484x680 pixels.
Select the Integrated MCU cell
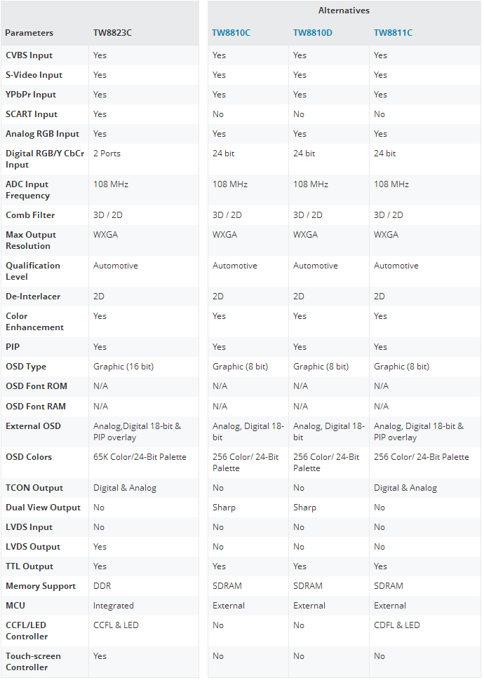(113, 606)
